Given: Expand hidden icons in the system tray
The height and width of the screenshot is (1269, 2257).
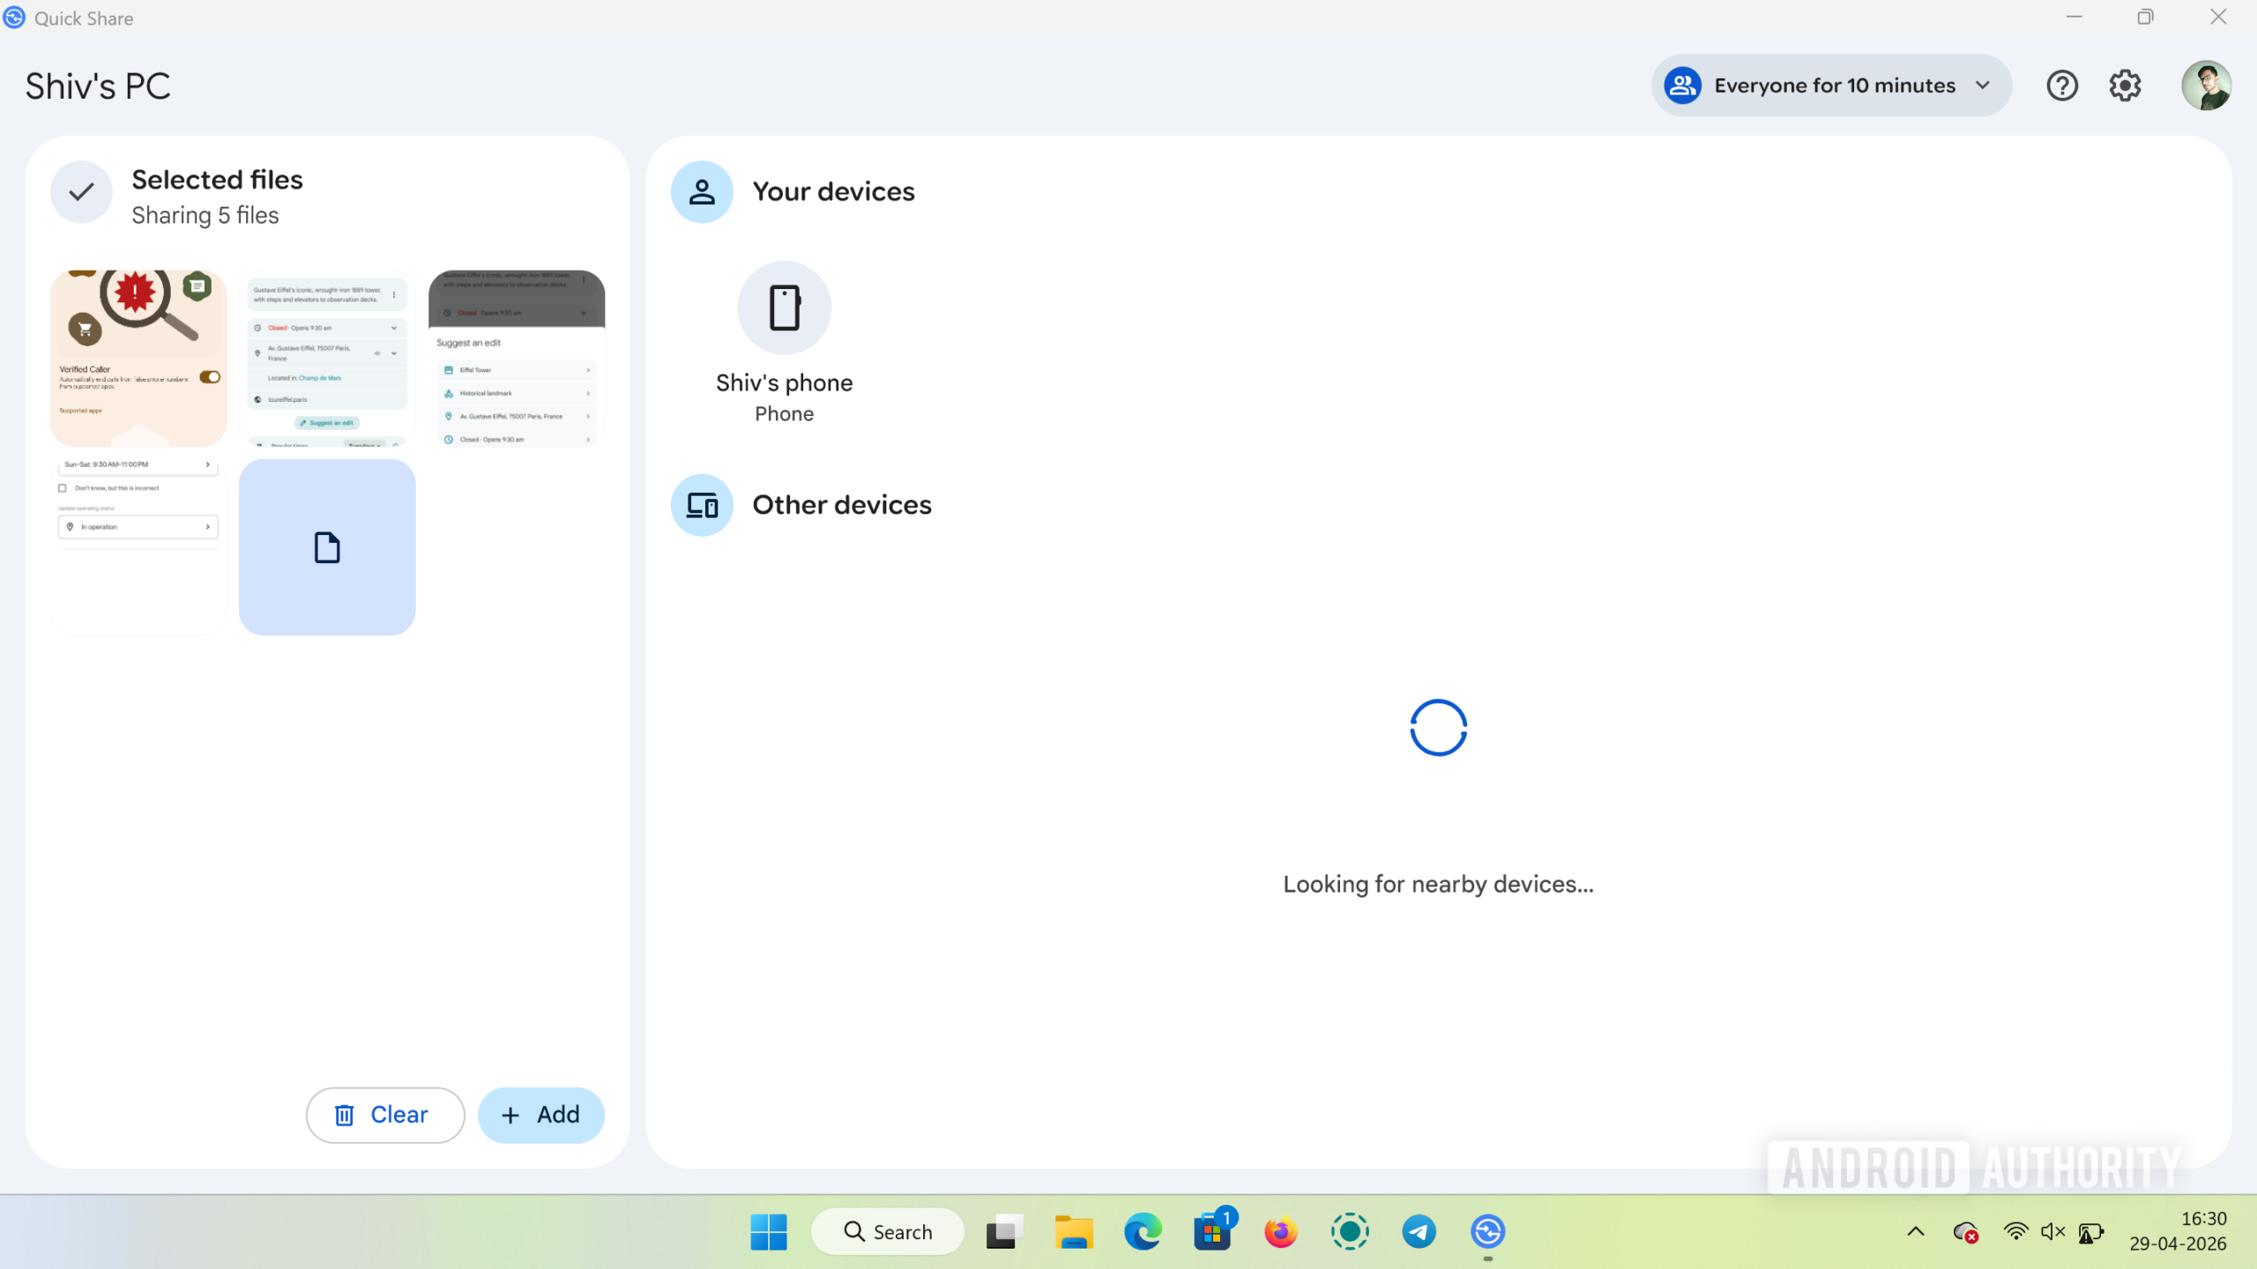Looking at the screenshot, I should (x=1914, y=1231).
